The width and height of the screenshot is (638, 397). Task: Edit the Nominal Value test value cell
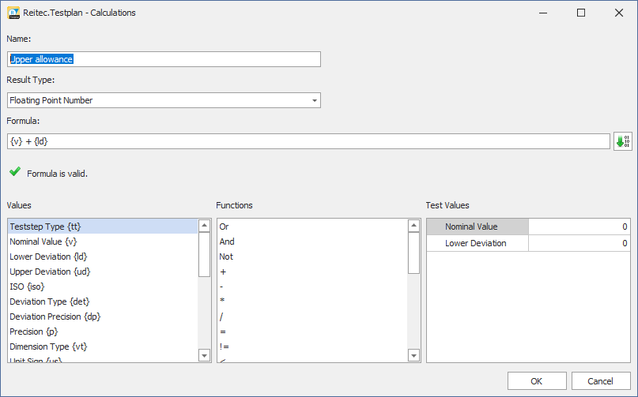click(578, 227)
